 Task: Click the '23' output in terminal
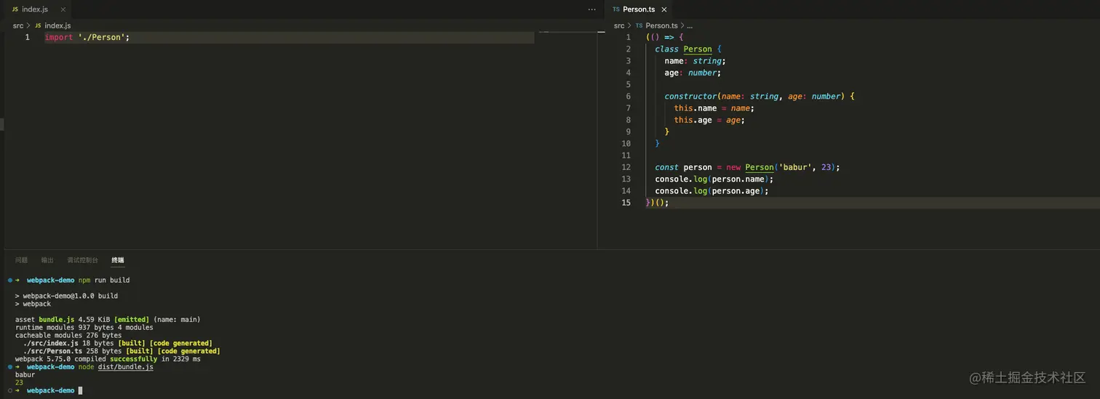click(x=19, y=382)
